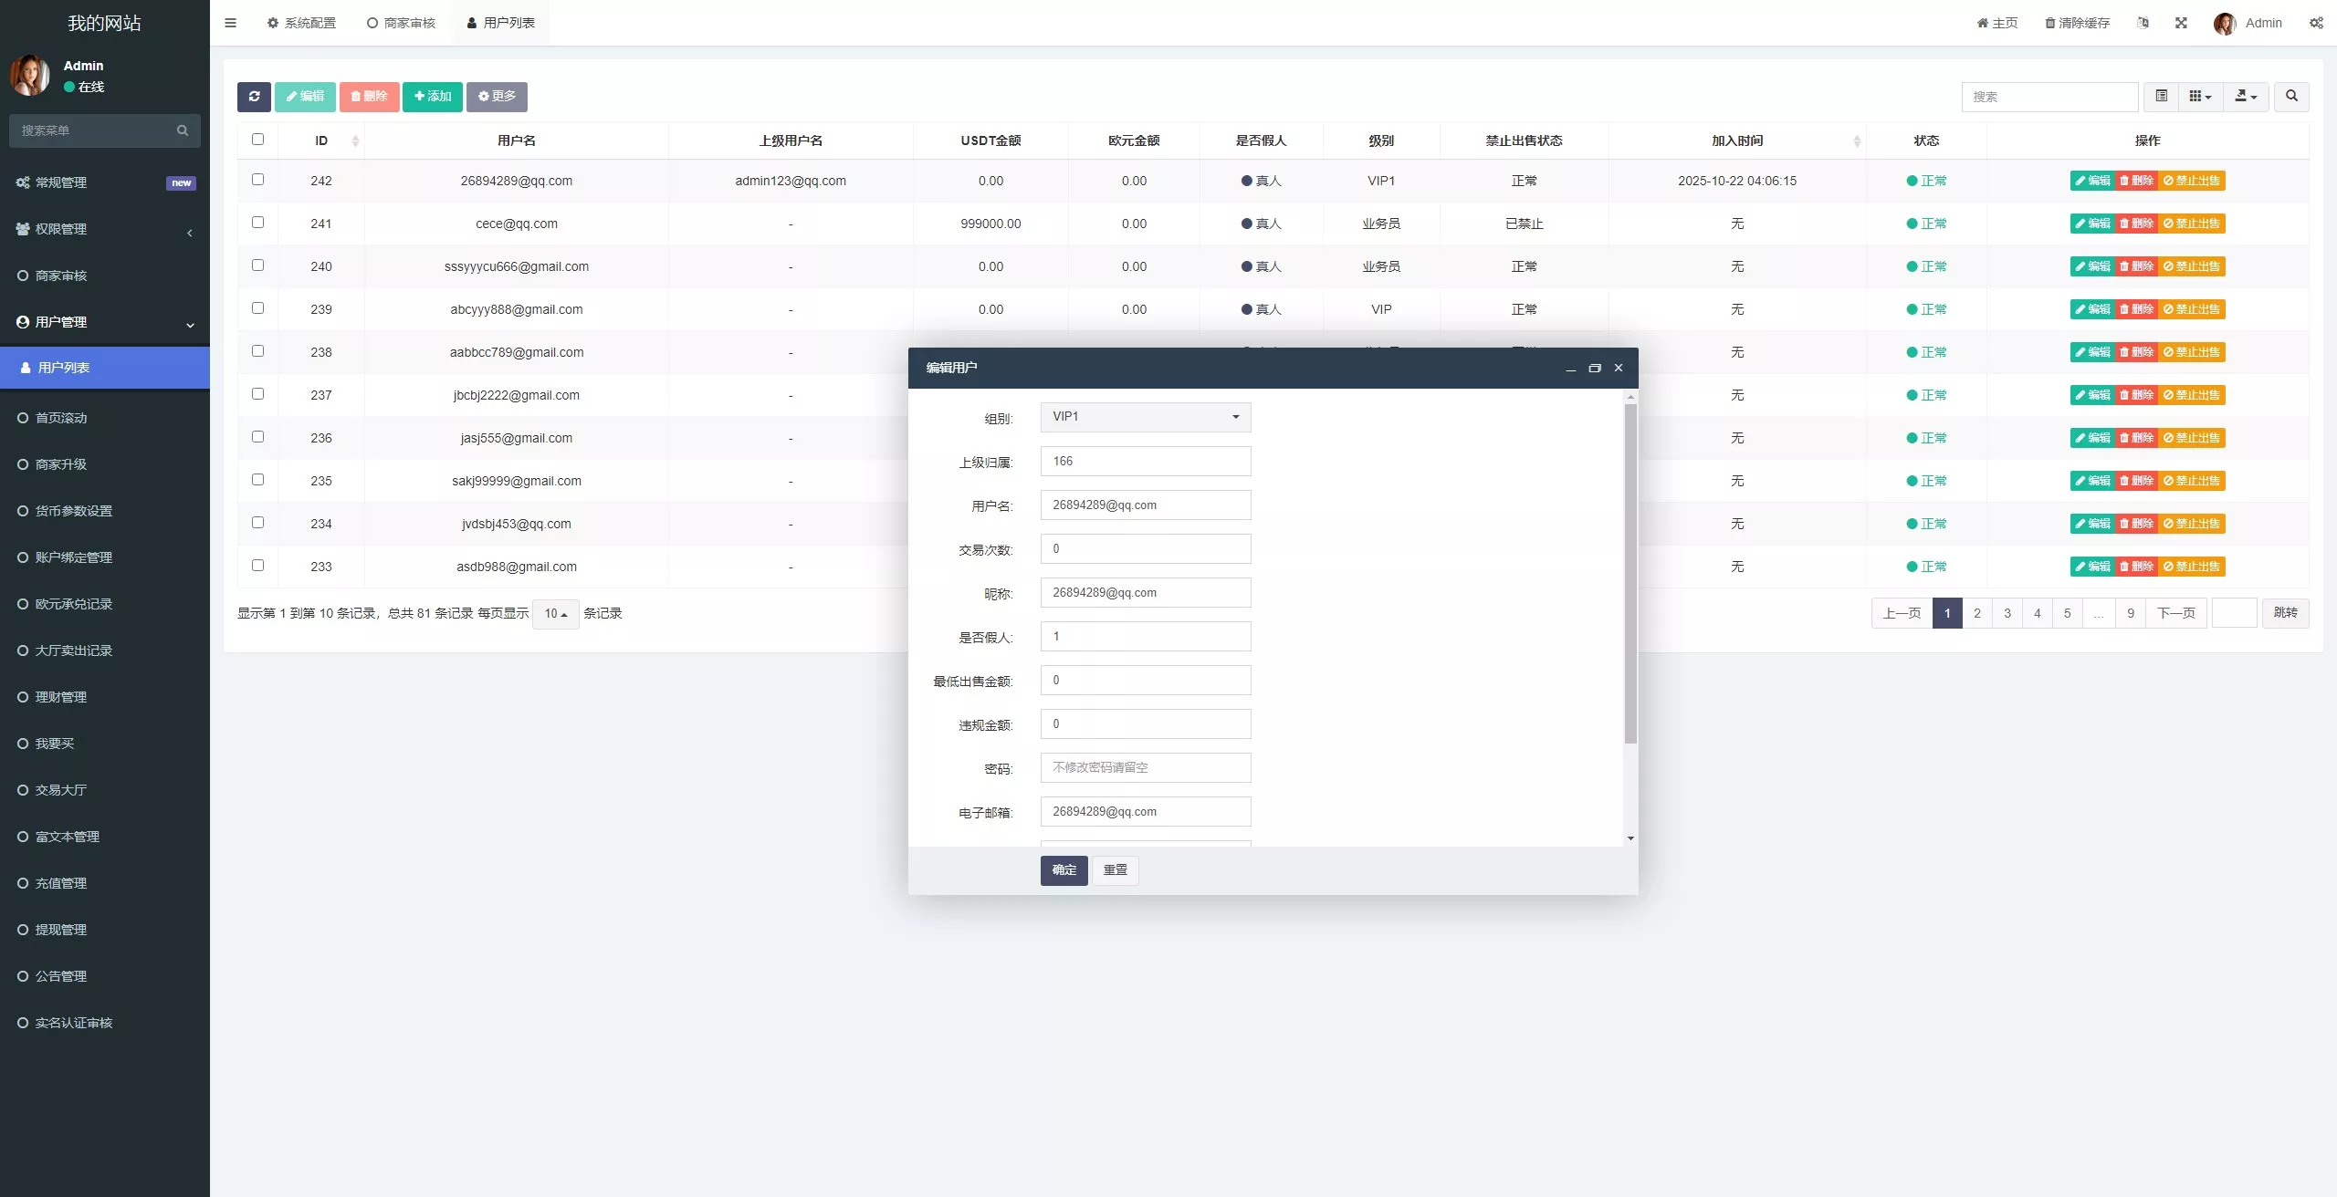Select the checkbox for row ID 237
The height and width of the screenshot is (1197, 2337).
(x=257, y=394)
